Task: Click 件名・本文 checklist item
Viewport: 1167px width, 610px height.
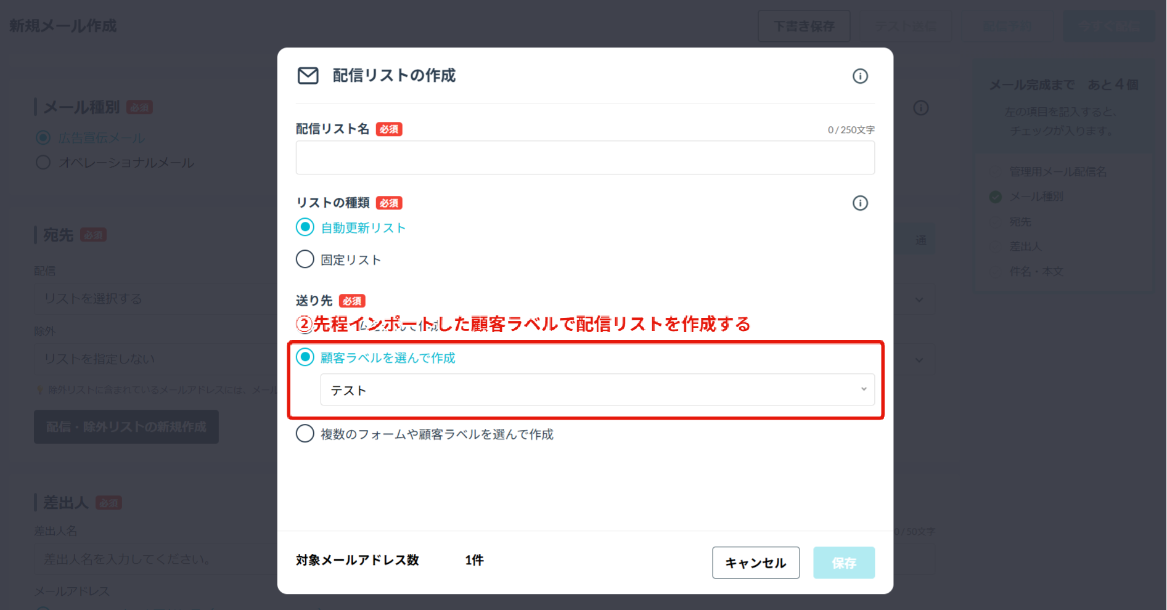Action: pyautogui.click(x=1036, y=271)
